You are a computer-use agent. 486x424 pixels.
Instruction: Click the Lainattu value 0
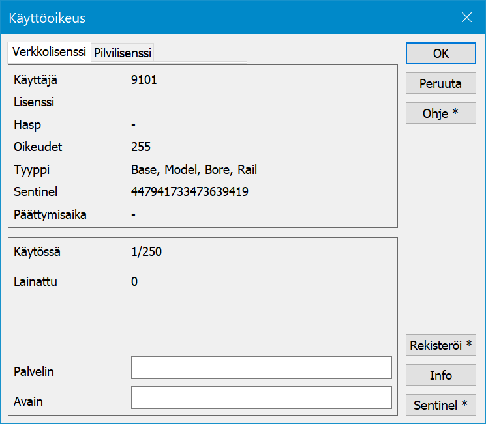[134, 281]
